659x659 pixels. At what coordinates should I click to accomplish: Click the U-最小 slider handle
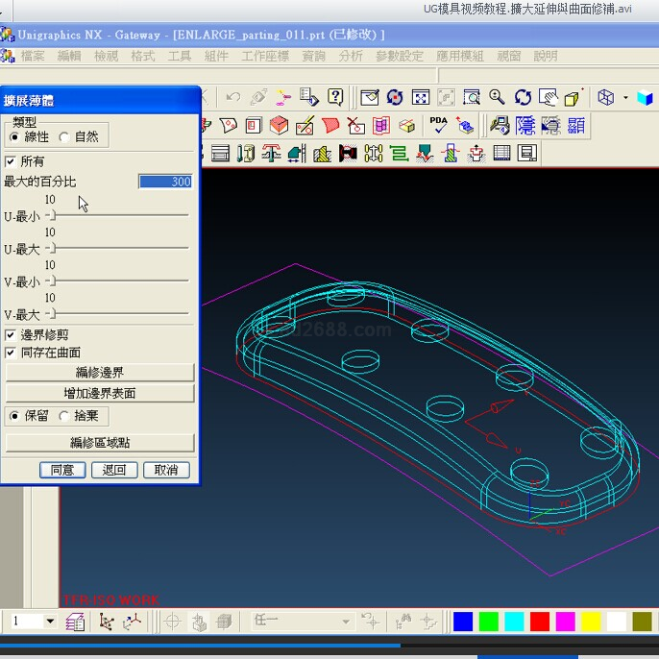point(51,216)
